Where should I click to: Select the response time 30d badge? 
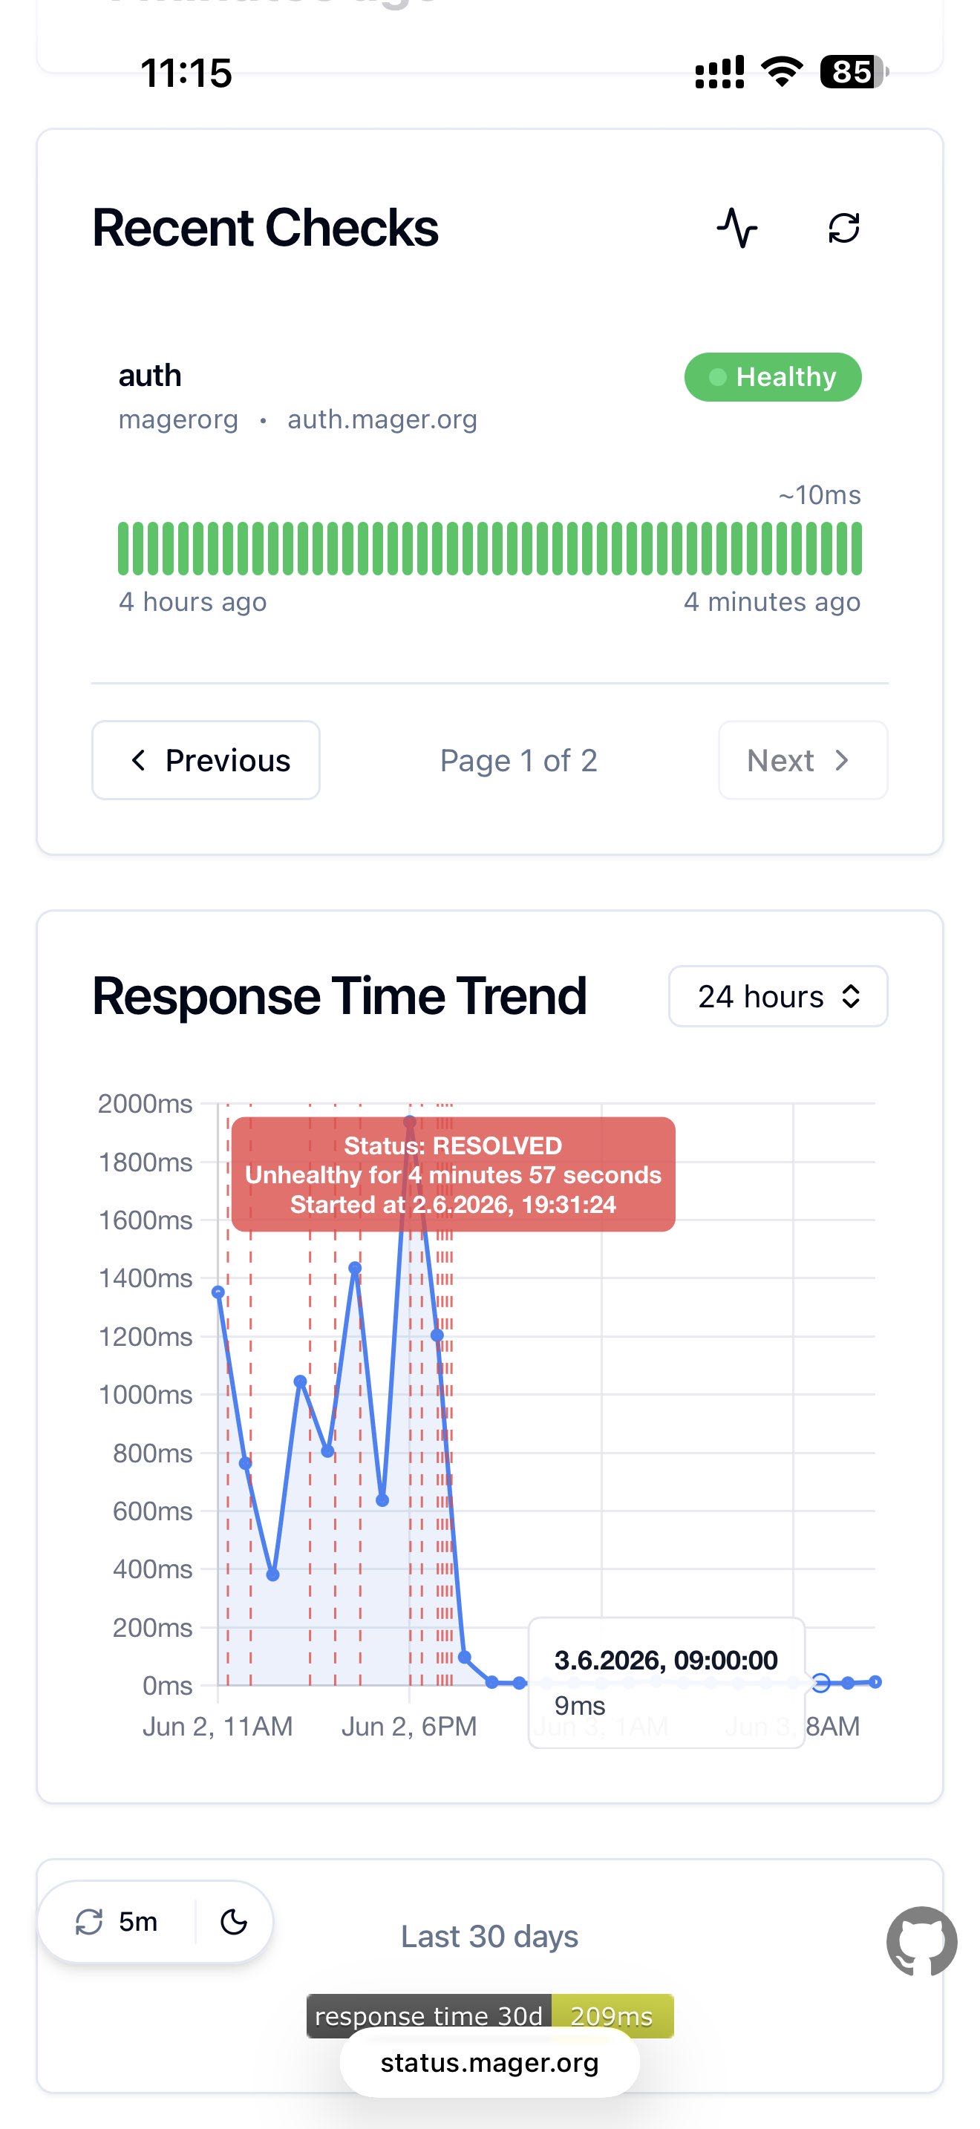click(x=490, y=2015)
